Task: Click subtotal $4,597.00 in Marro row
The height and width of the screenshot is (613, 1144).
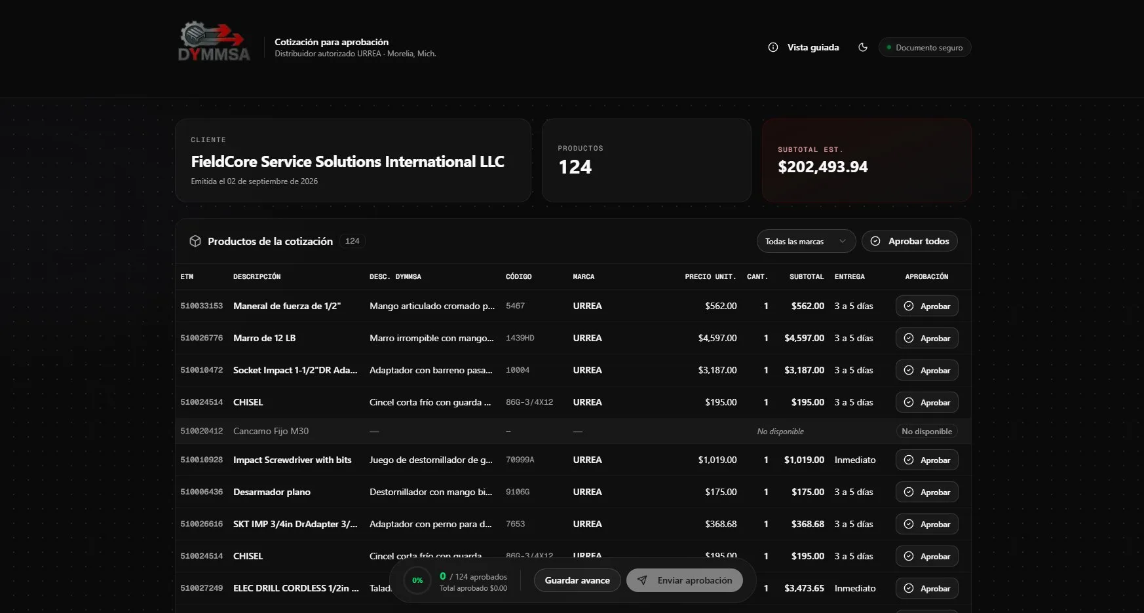Action: coord(804,338)
